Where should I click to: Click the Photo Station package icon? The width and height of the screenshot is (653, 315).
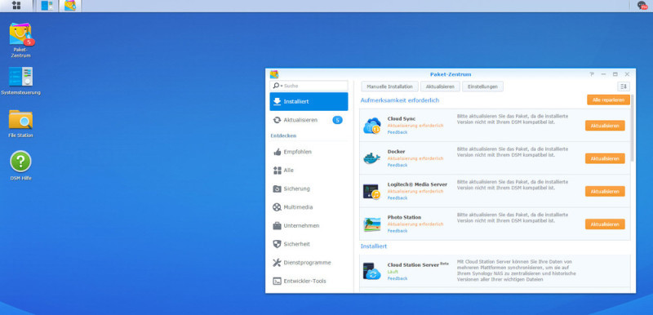point(372,224)
